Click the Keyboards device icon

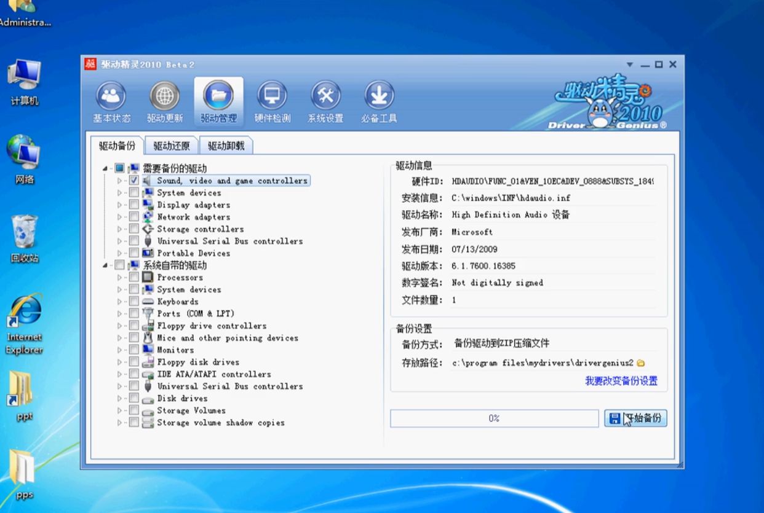pos(148,302)
